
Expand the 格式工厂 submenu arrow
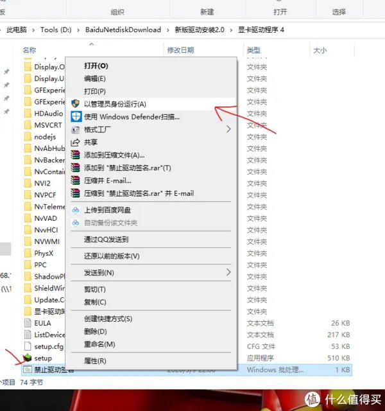point(228,129)
